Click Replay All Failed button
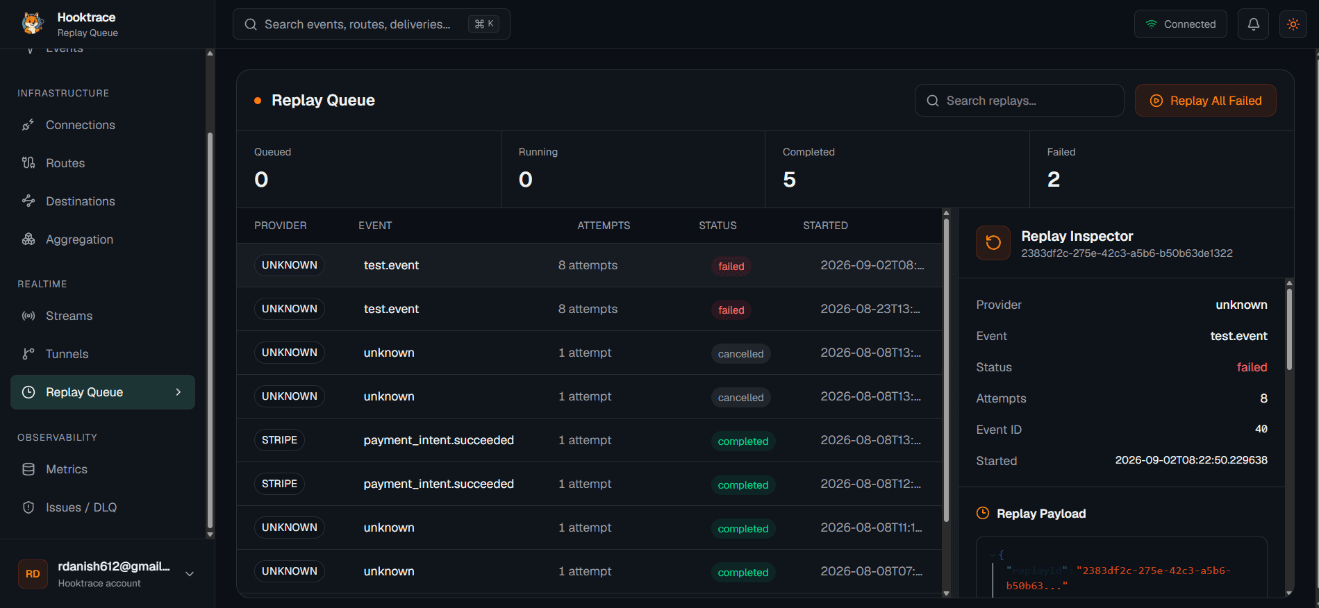The width and height of the screenshot is (1319, 608). (x=1205, y=101)
